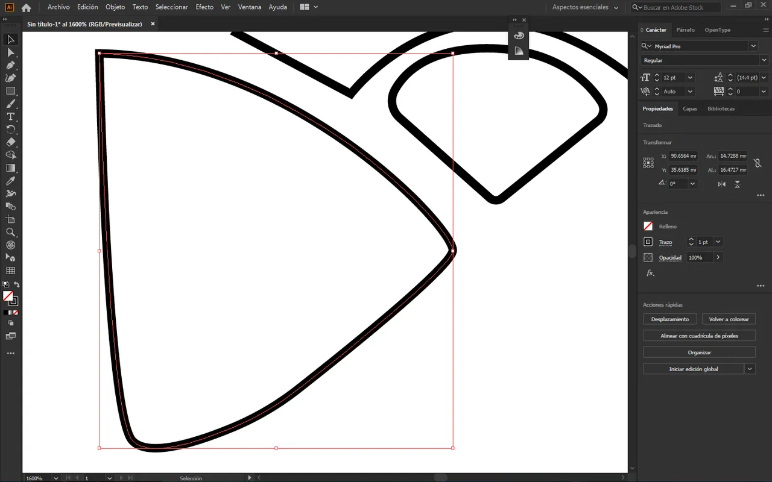The width and height of the screenshot is (772, 482).
Task: Click the X position field
Action: tap(683, 156)
